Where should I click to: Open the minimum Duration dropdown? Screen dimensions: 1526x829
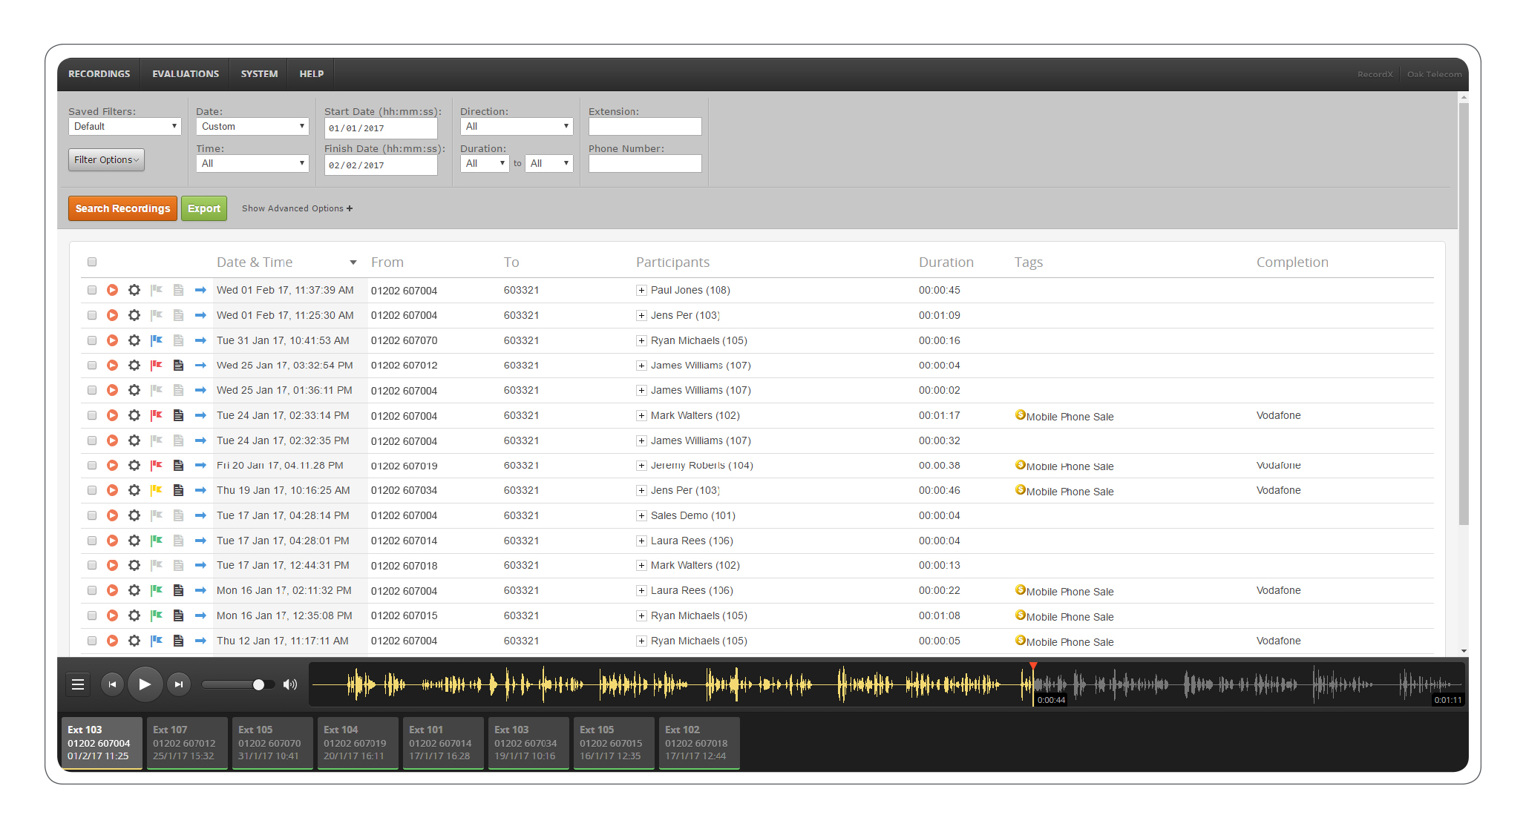(485, 163)
